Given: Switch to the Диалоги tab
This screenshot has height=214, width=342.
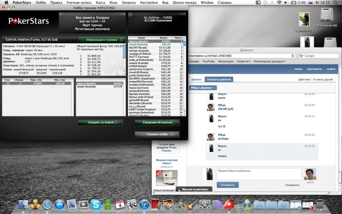Looking at the screenshot, I should point(196,80).
